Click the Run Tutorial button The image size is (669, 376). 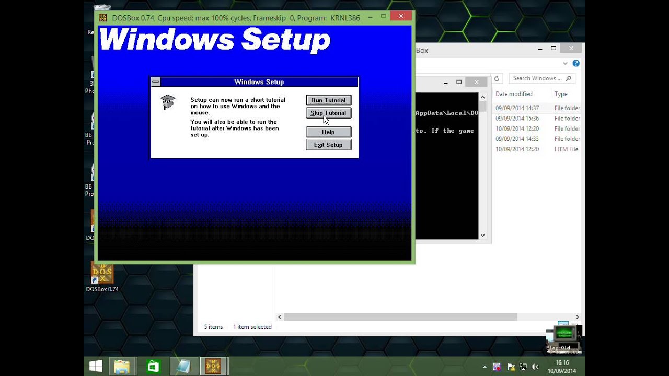click(328, 100)
